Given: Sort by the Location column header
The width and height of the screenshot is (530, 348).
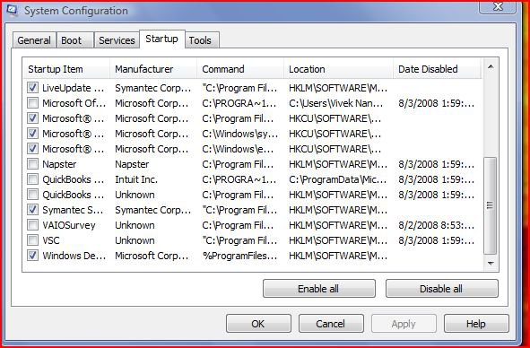Looking at the screenshot, I should pyautogui.click(x=339, y=69).
